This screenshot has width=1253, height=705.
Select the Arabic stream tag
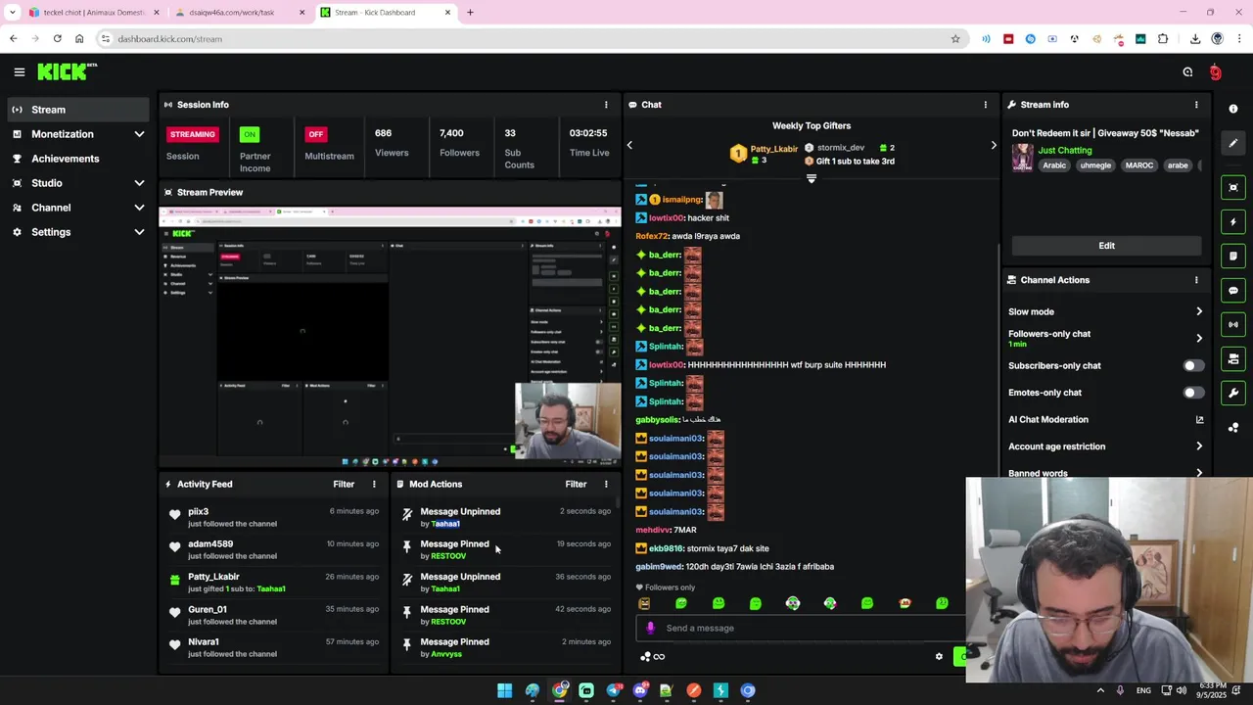point(1054,165)
